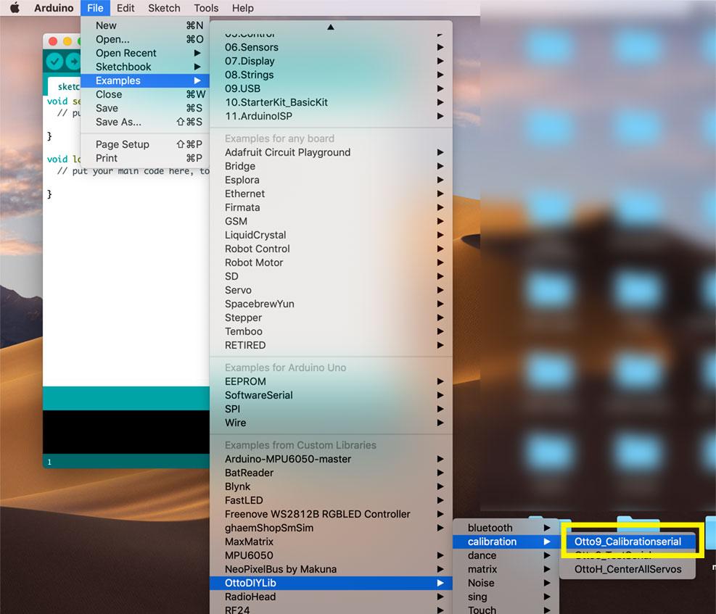Open the Sketch menu
The image size is (716, 614).
point(164,8)
